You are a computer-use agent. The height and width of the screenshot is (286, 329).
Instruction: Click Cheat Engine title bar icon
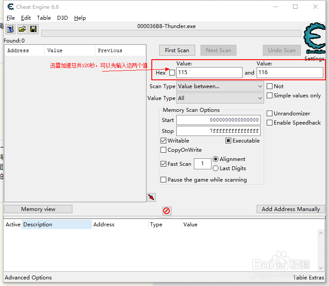(10, 7)
